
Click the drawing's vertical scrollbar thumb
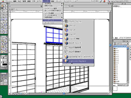tap(110, 45)
